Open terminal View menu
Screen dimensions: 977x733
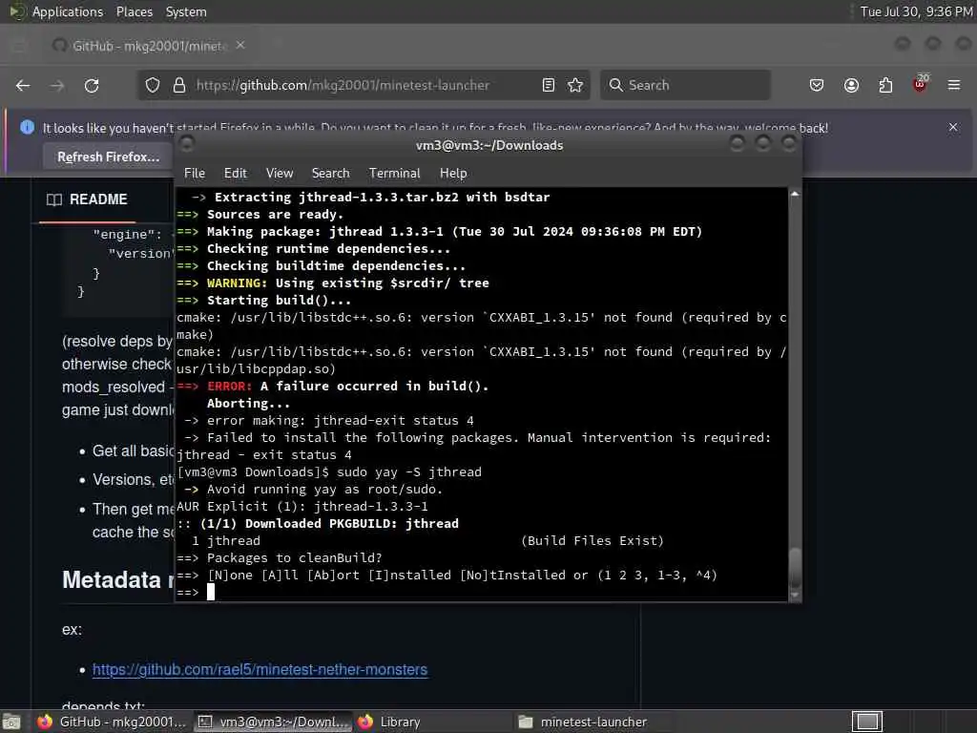coord(280,174)
